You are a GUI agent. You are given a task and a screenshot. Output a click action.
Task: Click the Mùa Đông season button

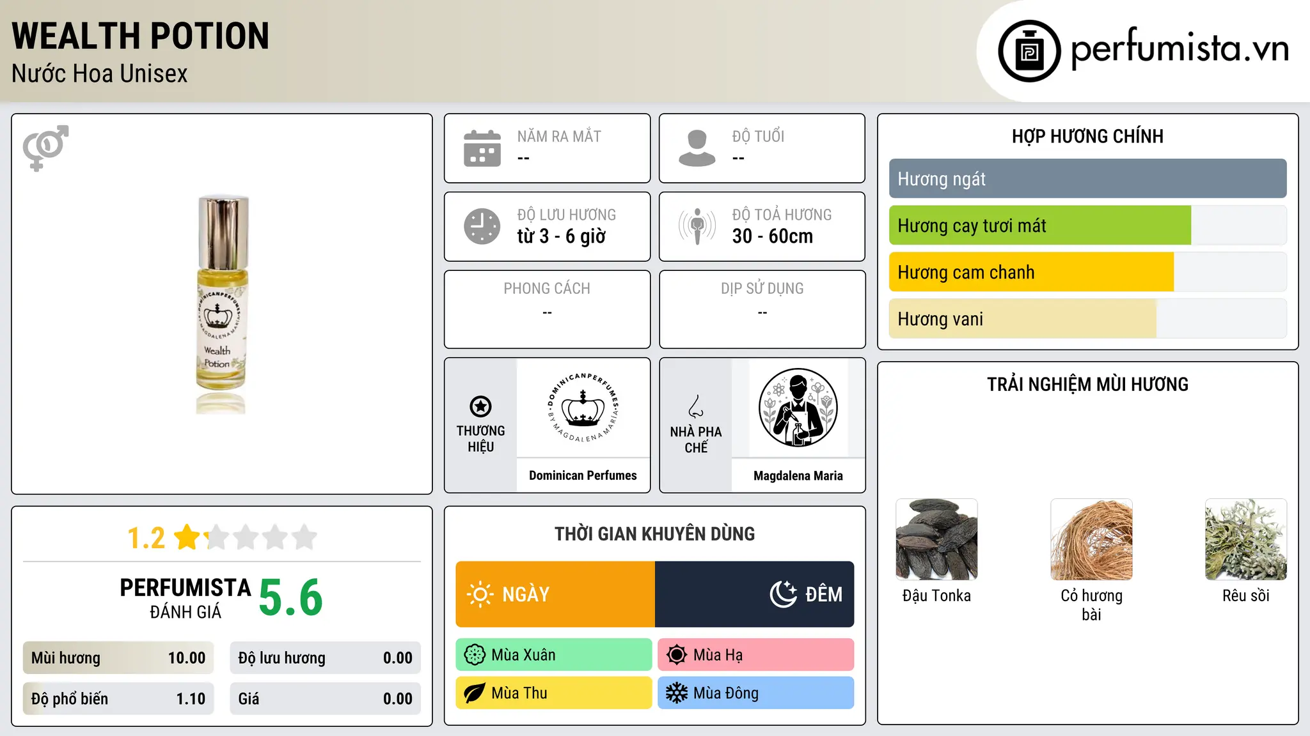(756, 693)
